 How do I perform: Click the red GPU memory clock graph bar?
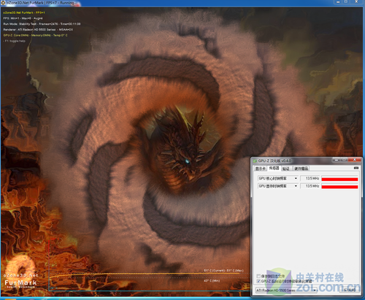coord(339,187)
